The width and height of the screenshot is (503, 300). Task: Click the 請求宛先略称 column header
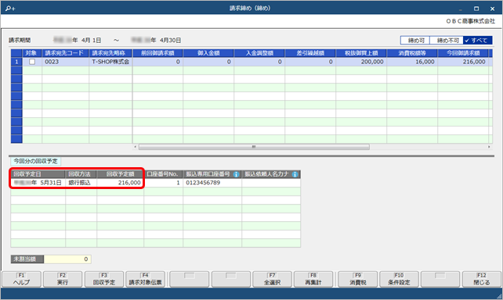110,53
